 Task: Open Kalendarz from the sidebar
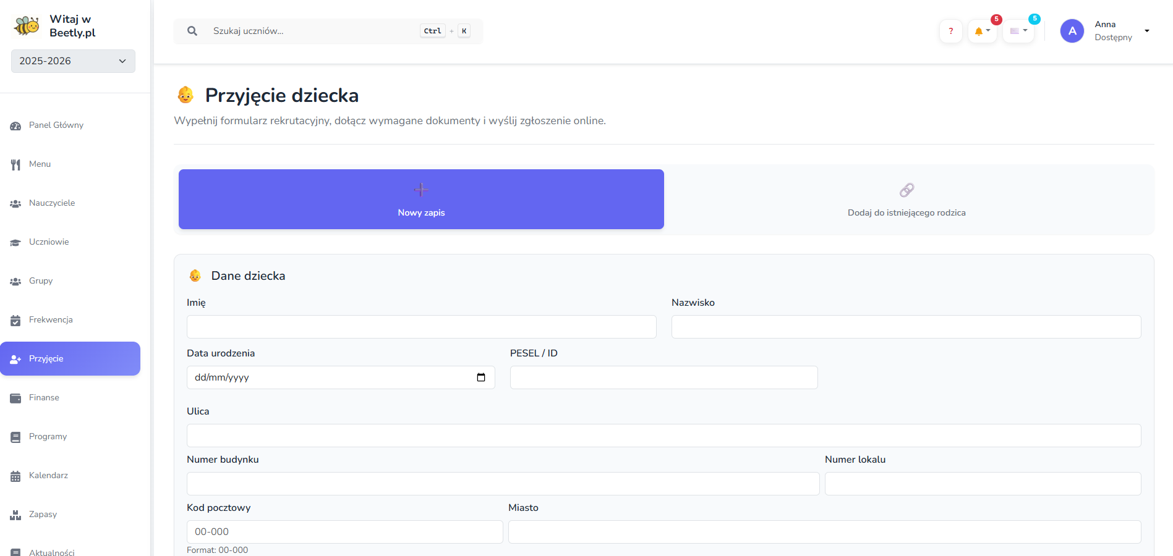click(48, 476)
